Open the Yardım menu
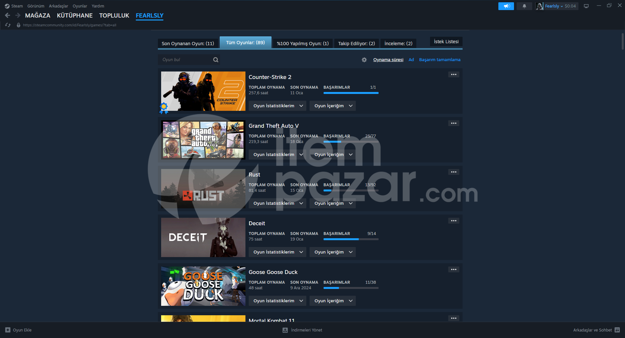This screenshot has height=338, width=625. click(x=98, y=6)
